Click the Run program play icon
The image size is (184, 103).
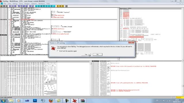tap(10, 6)
